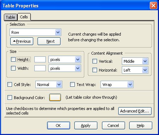Enable the Background Color checkbox
Image resolution: width=159 pixels, height=135 pixels.
pyautogui.click(x=10, y=97)
